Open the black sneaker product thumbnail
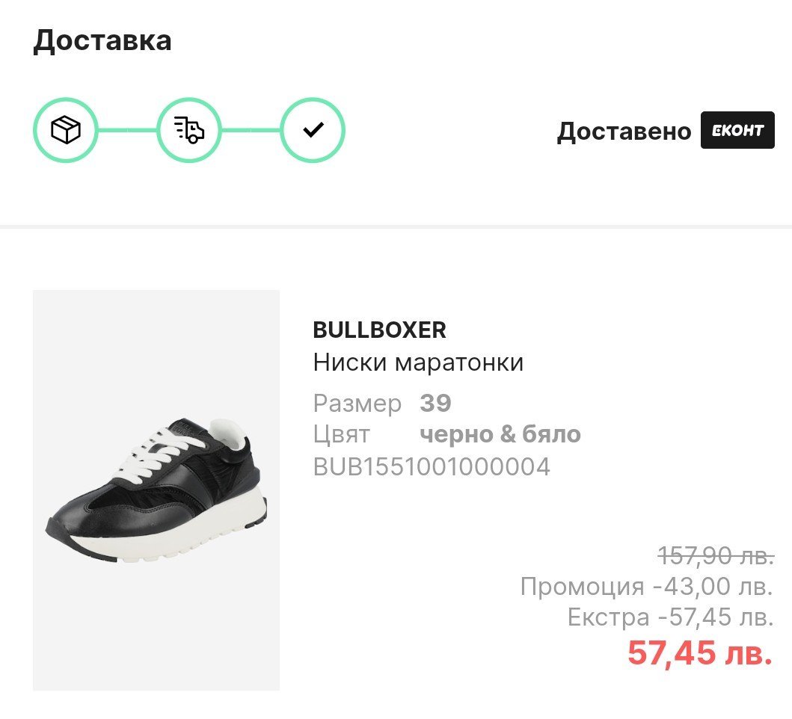 click(156, 490)
